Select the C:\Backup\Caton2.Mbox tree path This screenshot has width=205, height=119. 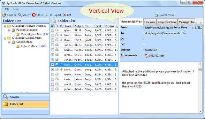tap(27, 38)
